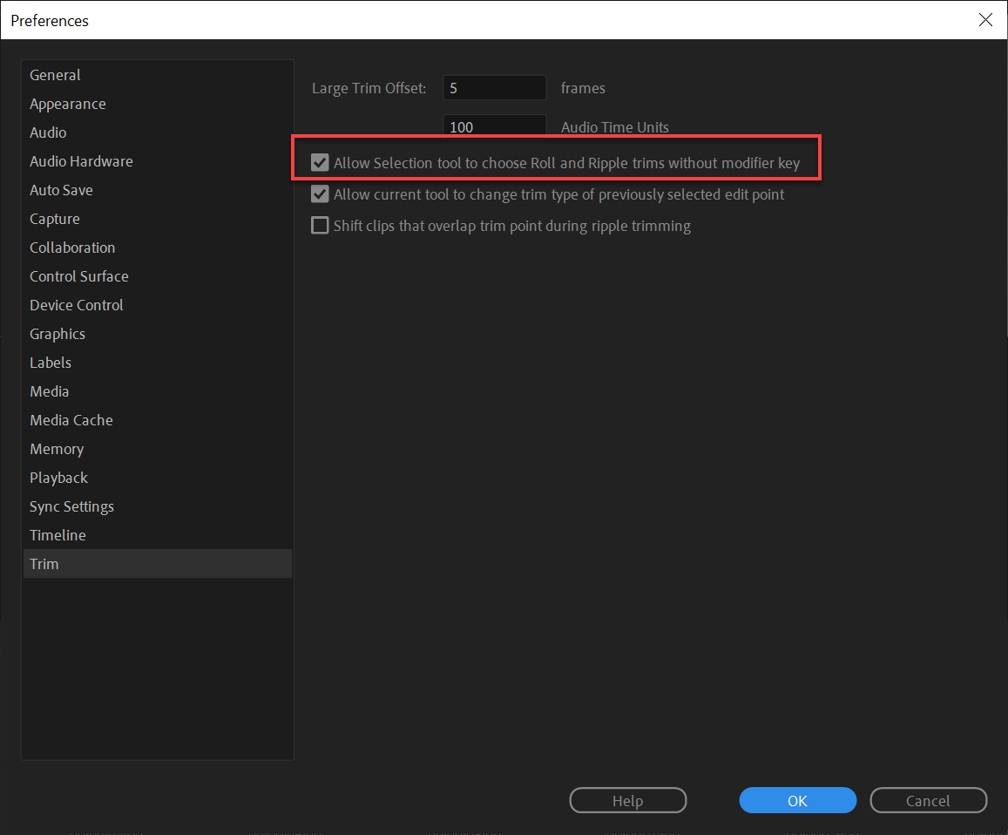Select the Audio Time Units field
Viewport: 1008px width, 835px height.
pyautogui.click(x=494, y=126)
